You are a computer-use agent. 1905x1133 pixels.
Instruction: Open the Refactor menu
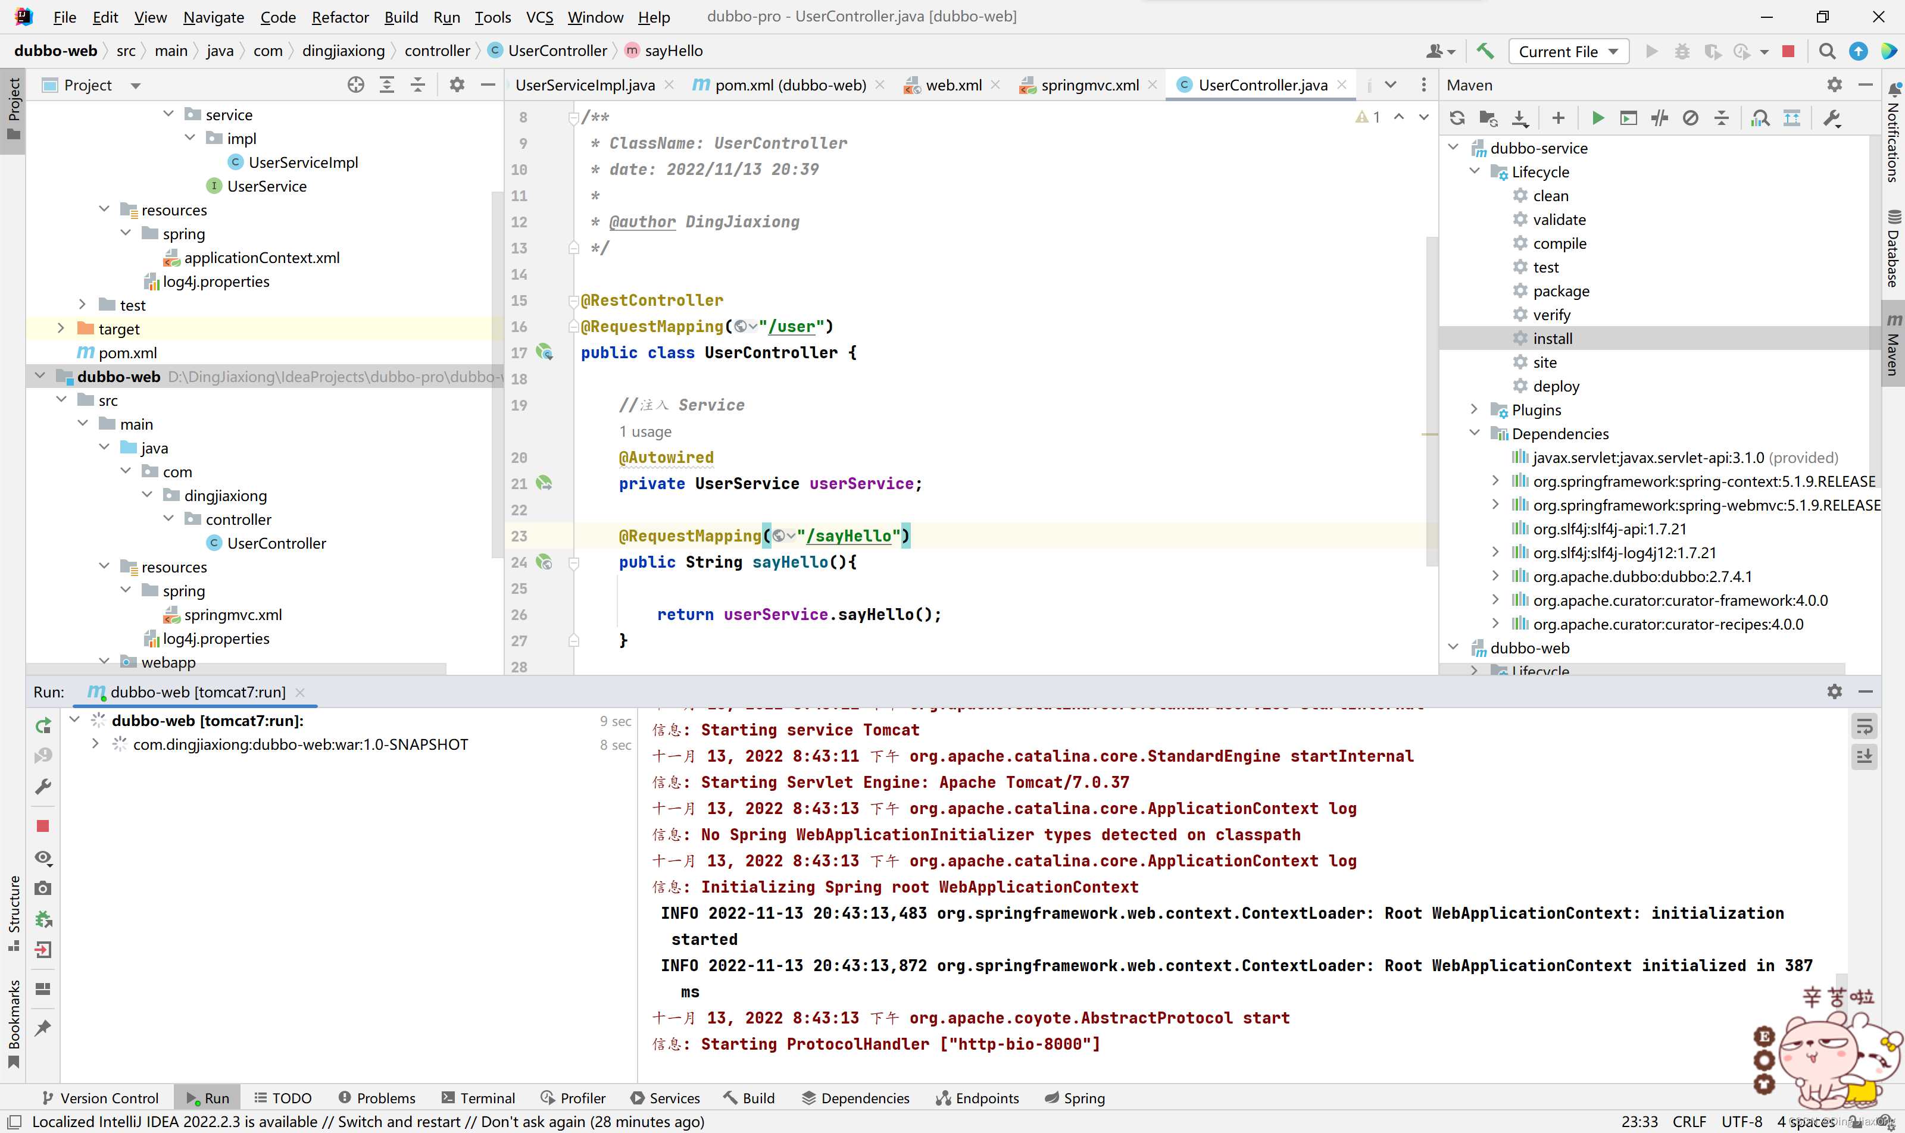click(340, 17)
